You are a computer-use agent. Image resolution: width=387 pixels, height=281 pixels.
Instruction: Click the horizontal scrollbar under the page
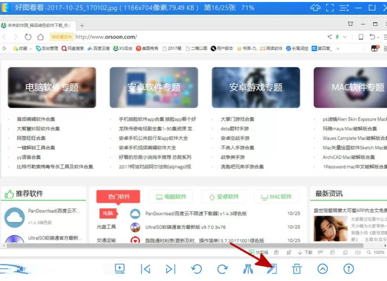(185, 245)
